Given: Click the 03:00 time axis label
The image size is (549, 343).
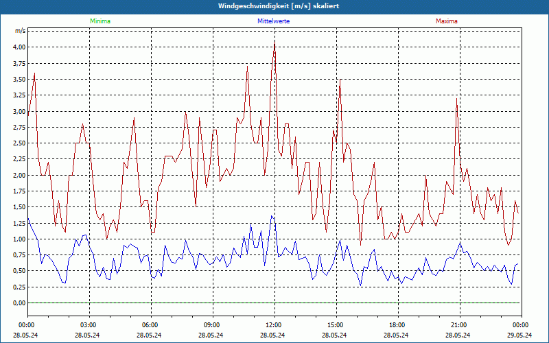Looking at the screenshot, I should [x=89, y=325].
